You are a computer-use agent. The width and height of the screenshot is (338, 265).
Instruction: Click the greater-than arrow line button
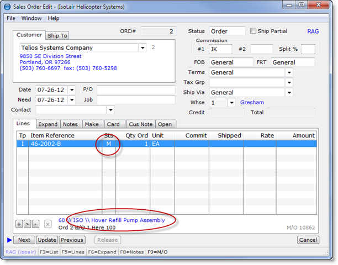[27, 224]
